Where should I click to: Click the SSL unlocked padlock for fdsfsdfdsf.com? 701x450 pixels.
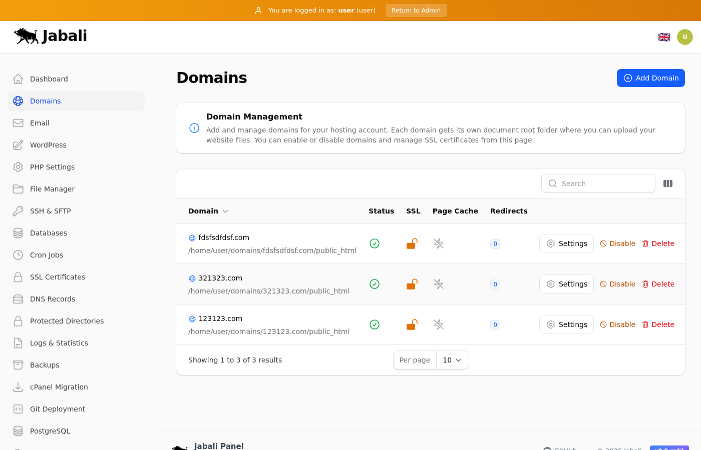(x=412, y=243)
